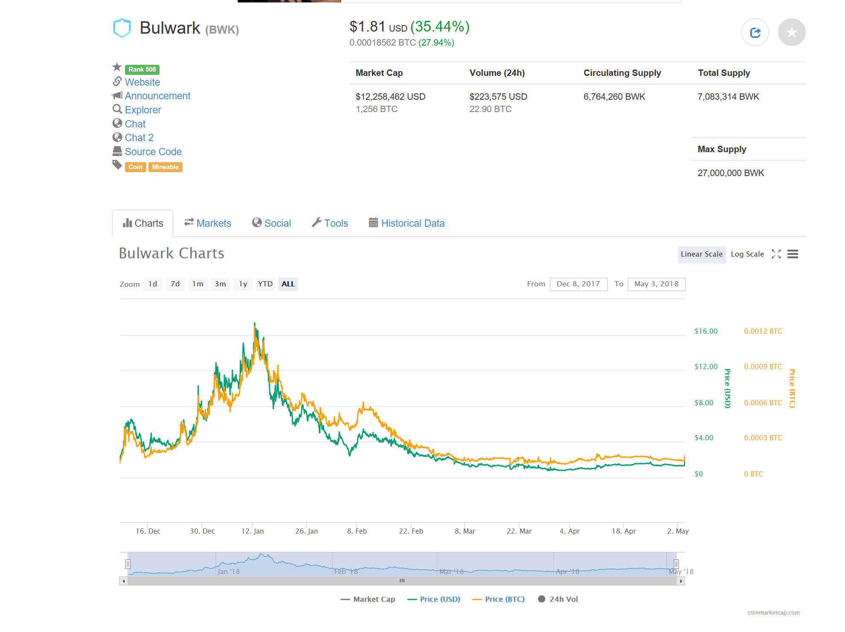Viewport: 845px width, 632px height.
Task: Click the magnifier icon beside Explorer
Action: tap(117, 109)
